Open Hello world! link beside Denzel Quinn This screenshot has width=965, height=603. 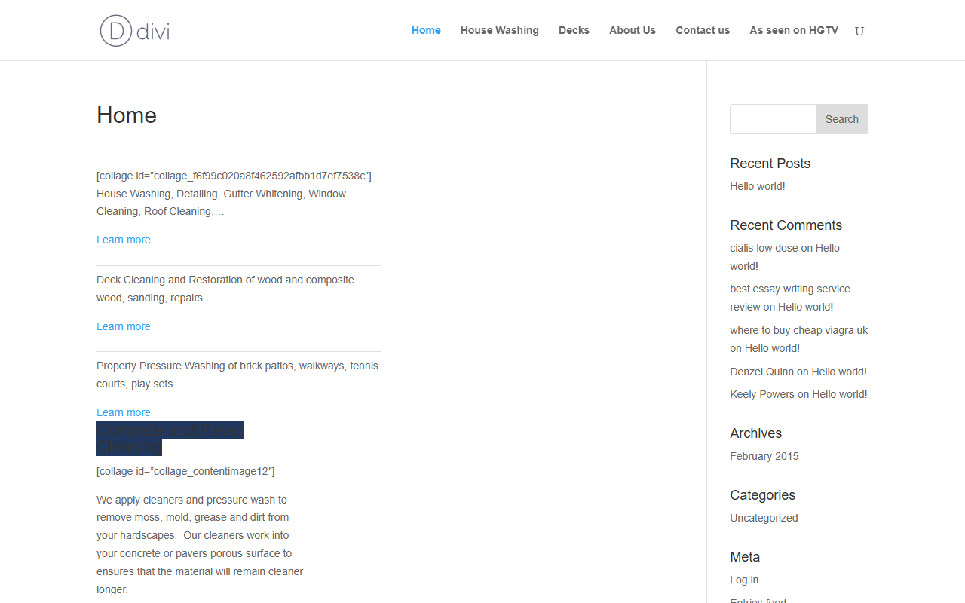(839, 372)
